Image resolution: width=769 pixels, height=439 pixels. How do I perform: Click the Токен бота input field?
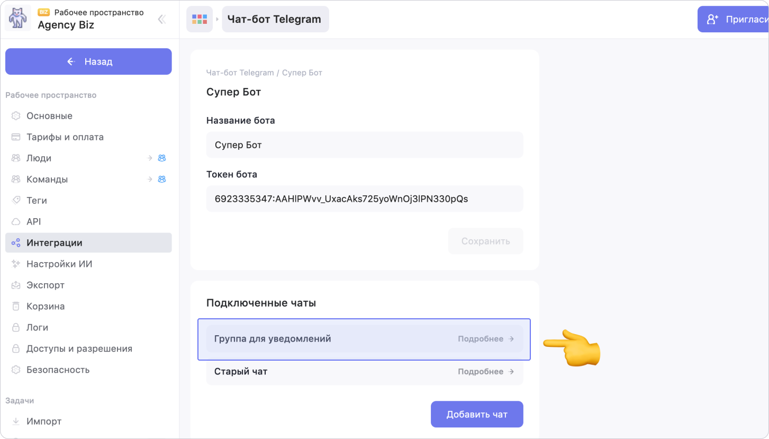tap(364, 199)
